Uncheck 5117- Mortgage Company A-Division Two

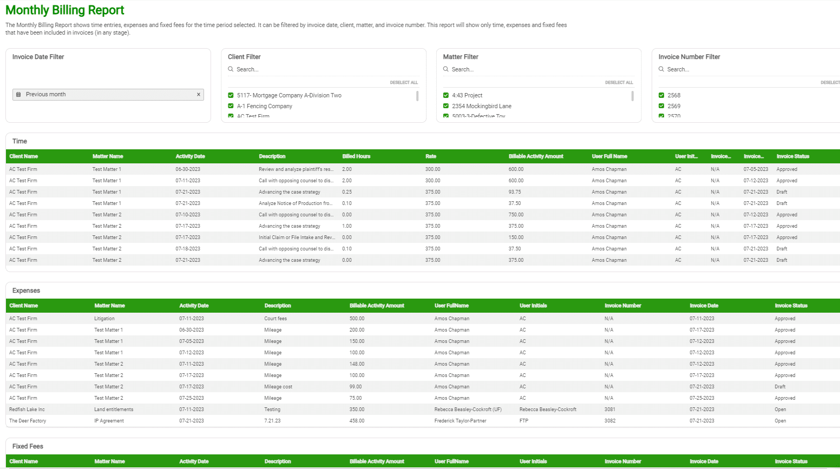pos(231,95)
